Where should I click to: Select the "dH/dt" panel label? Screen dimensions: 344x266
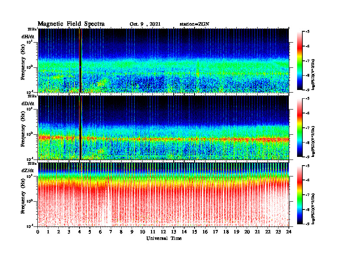28,37
